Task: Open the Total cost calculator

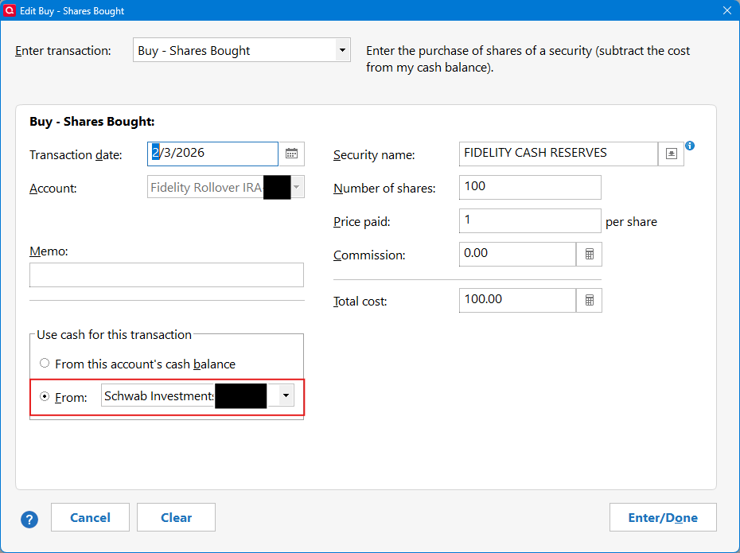Action: click(589, 301)
